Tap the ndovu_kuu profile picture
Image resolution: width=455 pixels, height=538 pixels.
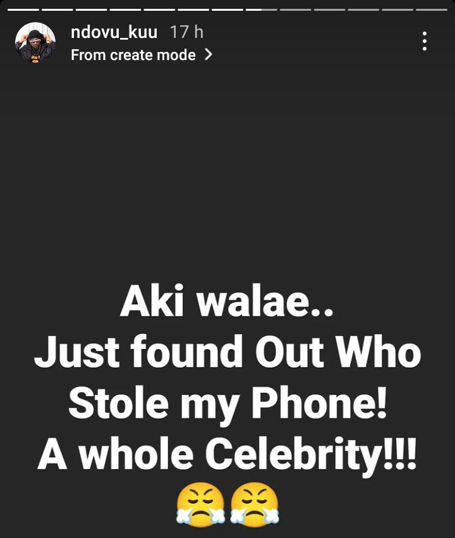click(x=35, y=42)
